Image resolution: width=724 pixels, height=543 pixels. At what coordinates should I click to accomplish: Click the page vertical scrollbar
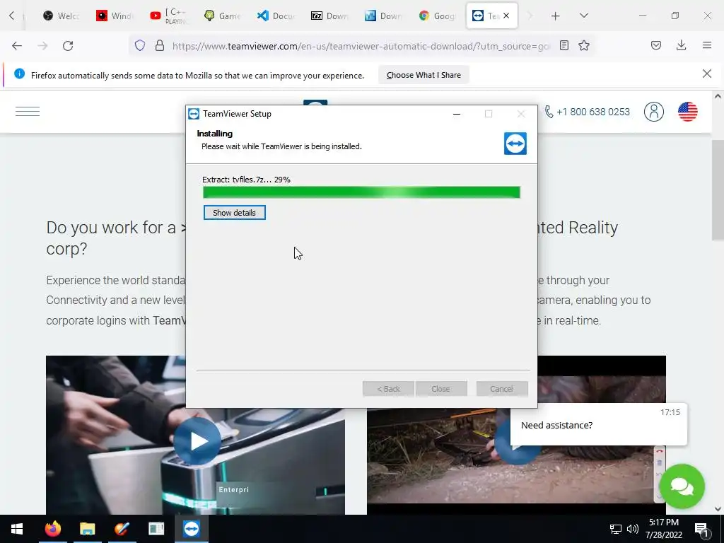718,189
